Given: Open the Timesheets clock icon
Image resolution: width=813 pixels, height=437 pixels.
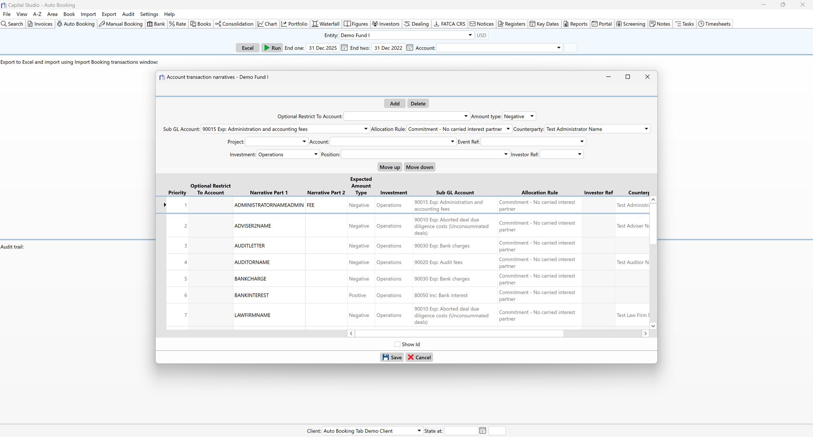Looking at the screenshot, I should pyautogui.click(x=701, y=24).
